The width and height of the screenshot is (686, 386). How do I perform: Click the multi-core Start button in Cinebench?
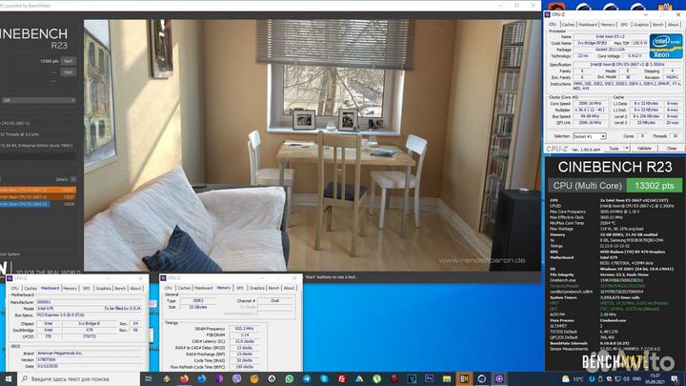pyautogui.click(x=69, y=61)
